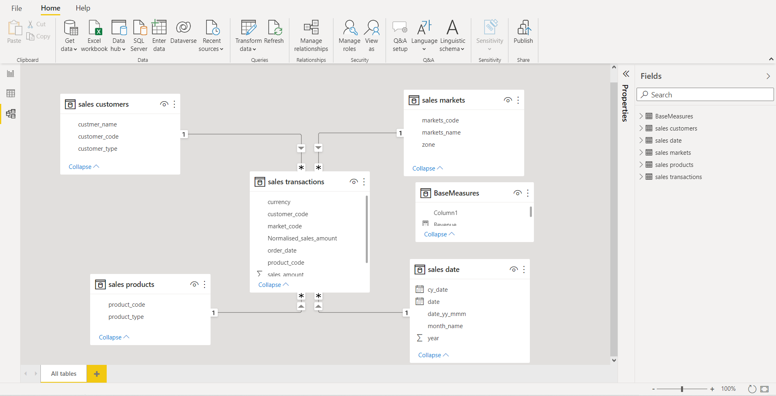The height and width of the screenshot is (396, 776).
Task: Toggle visibility of BaseMeasures table
Action: coord(518,193)
